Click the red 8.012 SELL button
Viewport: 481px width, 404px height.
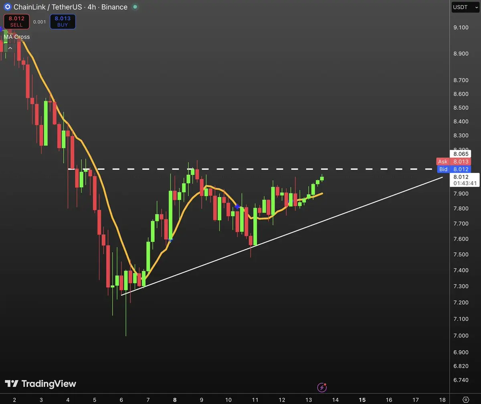click(16, 22)
